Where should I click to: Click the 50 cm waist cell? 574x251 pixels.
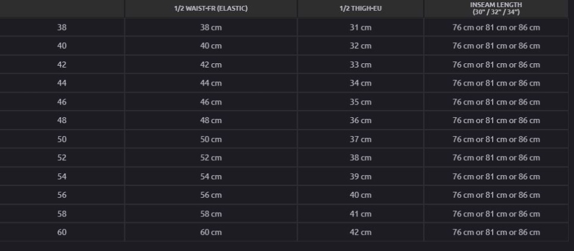[x=211, y=139]
